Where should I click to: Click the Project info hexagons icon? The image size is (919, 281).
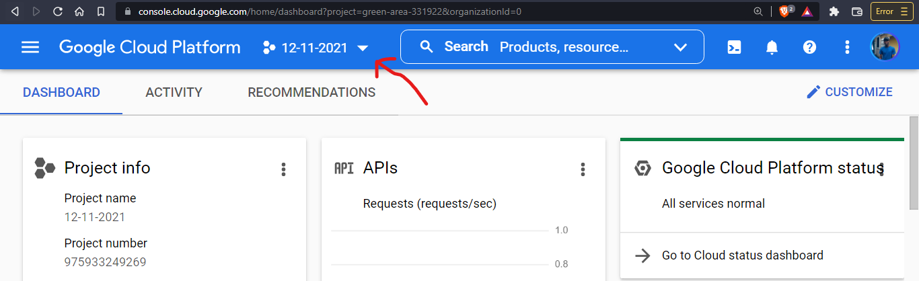(45, 168)
